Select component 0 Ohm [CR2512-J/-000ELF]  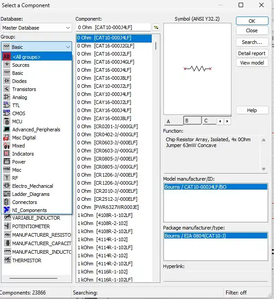pyautogui.click(x=114, y=199)
